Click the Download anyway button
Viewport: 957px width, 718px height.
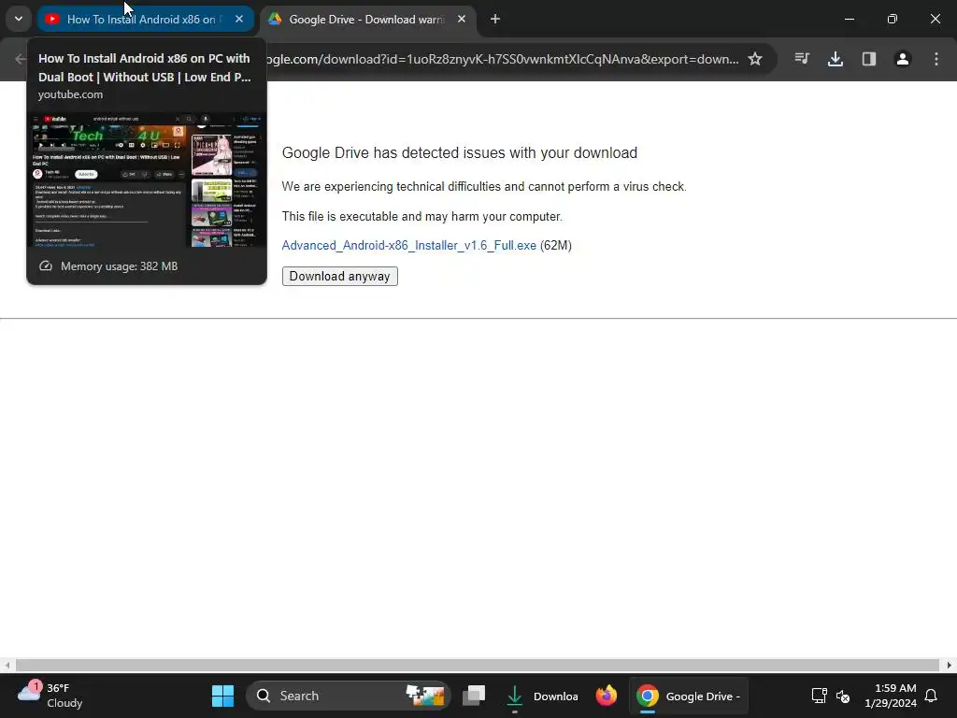340,276
